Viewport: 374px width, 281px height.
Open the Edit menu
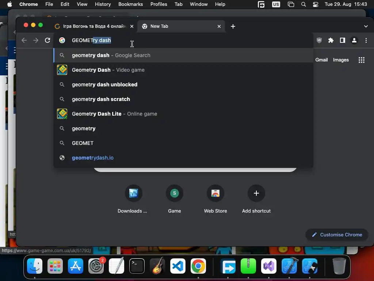[x=65, y=4]
